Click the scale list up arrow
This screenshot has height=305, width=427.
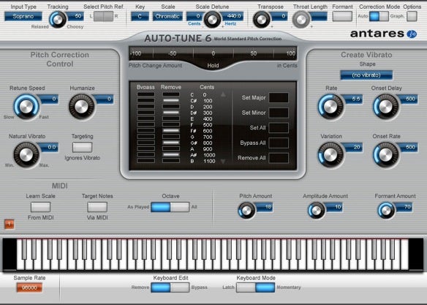pos(223,94)
